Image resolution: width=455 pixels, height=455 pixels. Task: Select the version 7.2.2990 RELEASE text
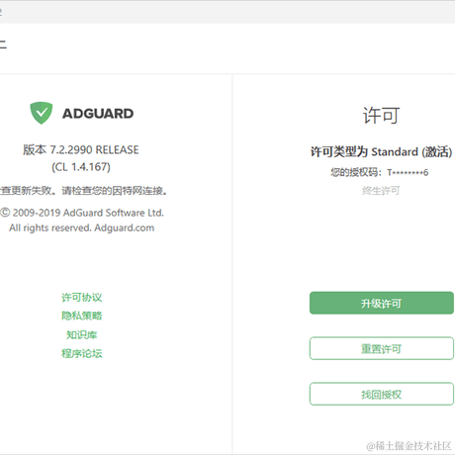click(81, 150)
